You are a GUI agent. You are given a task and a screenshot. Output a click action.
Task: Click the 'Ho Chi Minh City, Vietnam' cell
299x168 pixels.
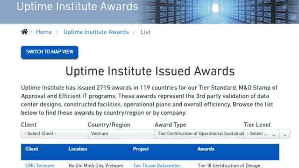pos(96,166)
